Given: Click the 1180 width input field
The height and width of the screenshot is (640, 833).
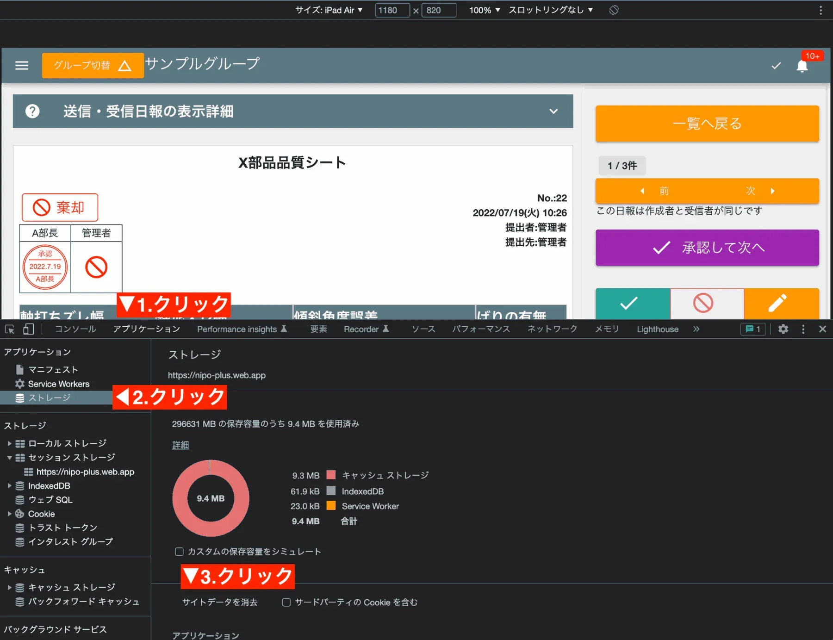Looking at the screenshot, I should click(392, 10).
